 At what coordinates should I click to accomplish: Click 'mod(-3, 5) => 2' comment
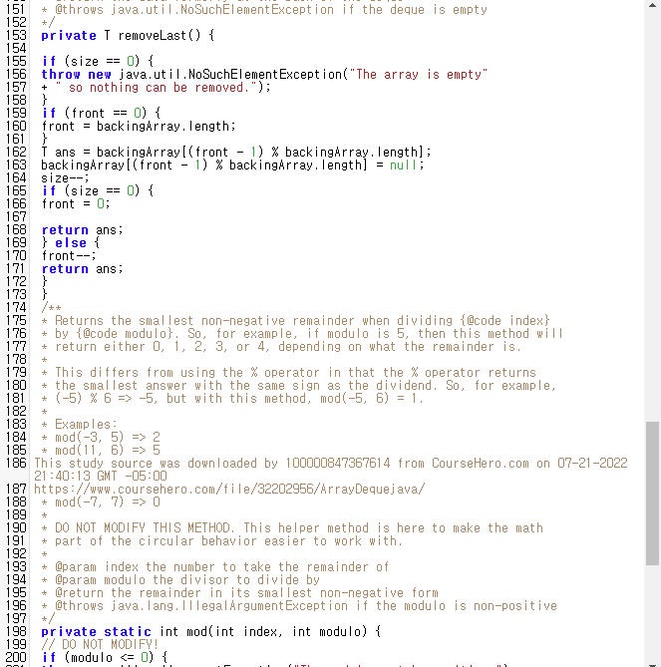(108, 438)
